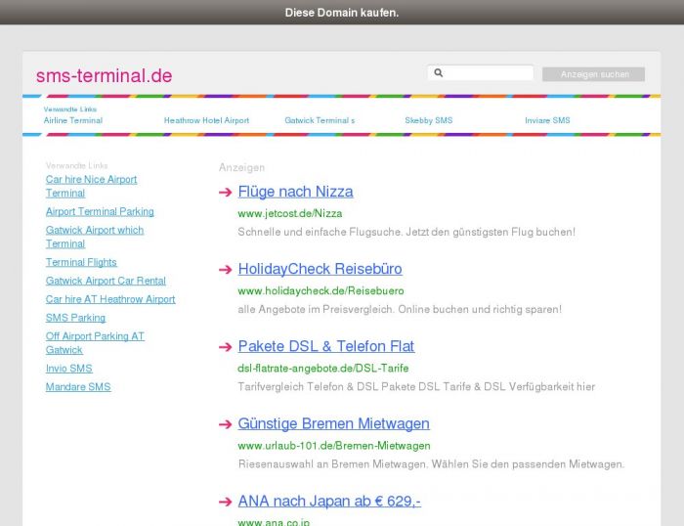Click the www.holidaycheck.de/Reisebuero URL

tap(321, 290)
